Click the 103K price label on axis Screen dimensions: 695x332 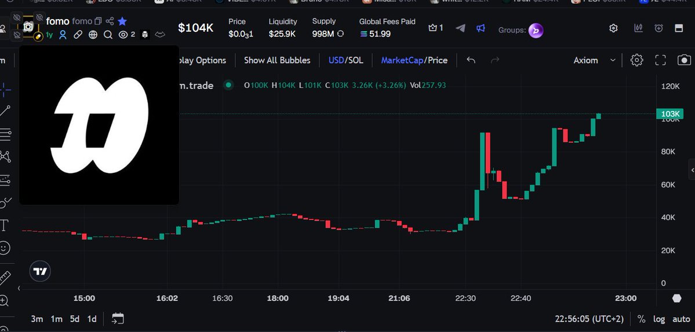coord(670,114)
